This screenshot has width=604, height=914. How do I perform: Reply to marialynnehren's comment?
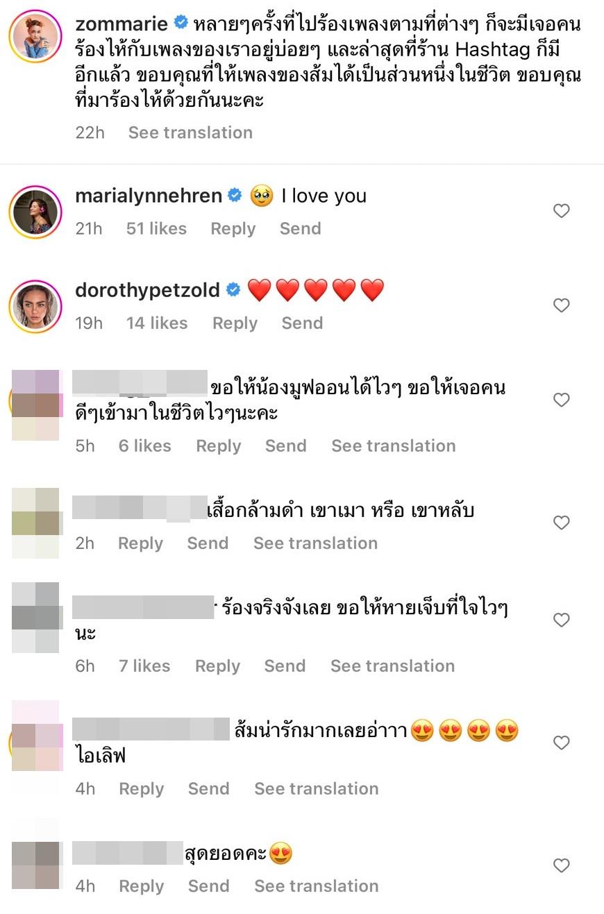click(x=233, y=228)
